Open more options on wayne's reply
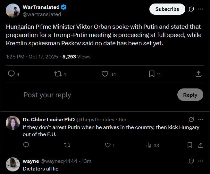The height and width of the screenshot is (174, 210). [x=201, y=161]
